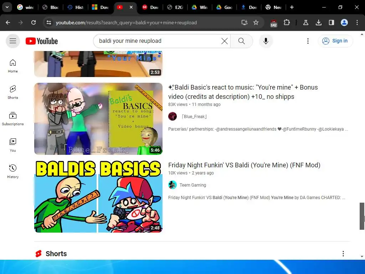Open Shorts in the left sidebar
365x274 pixels.
tap(13, 92)
